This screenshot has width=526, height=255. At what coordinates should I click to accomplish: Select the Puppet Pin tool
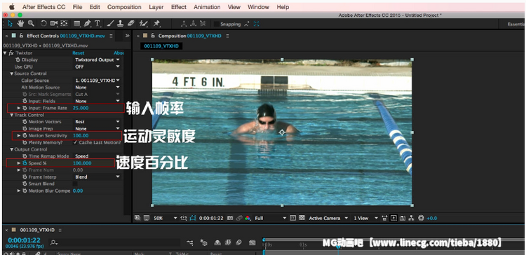tap(156, 23)
